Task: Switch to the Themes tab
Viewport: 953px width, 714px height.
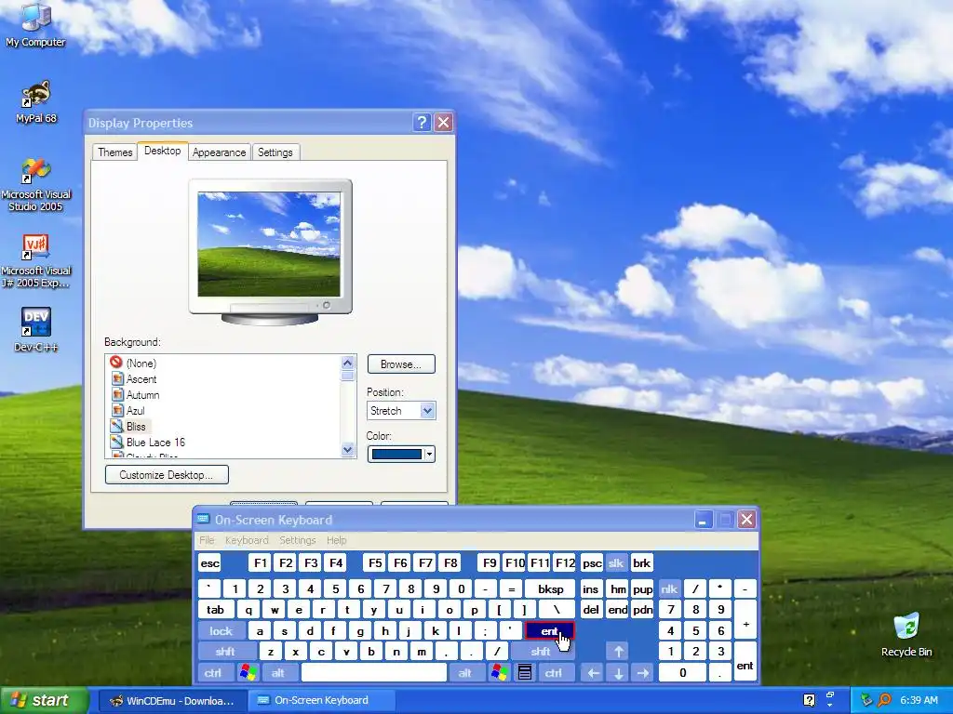Action: coord(114,152)
